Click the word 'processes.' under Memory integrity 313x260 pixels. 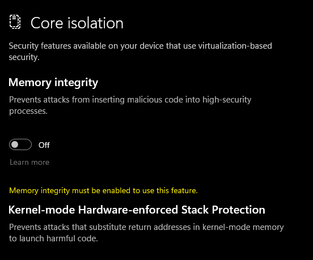(28, 112)
